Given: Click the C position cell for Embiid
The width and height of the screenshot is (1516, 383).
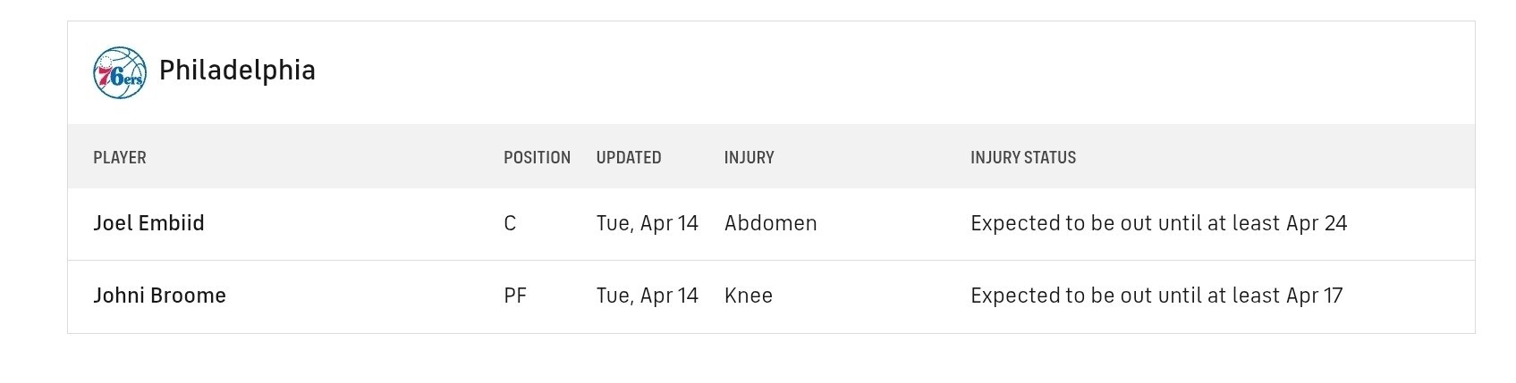Looking at the screenshot, I should point(510,223).
